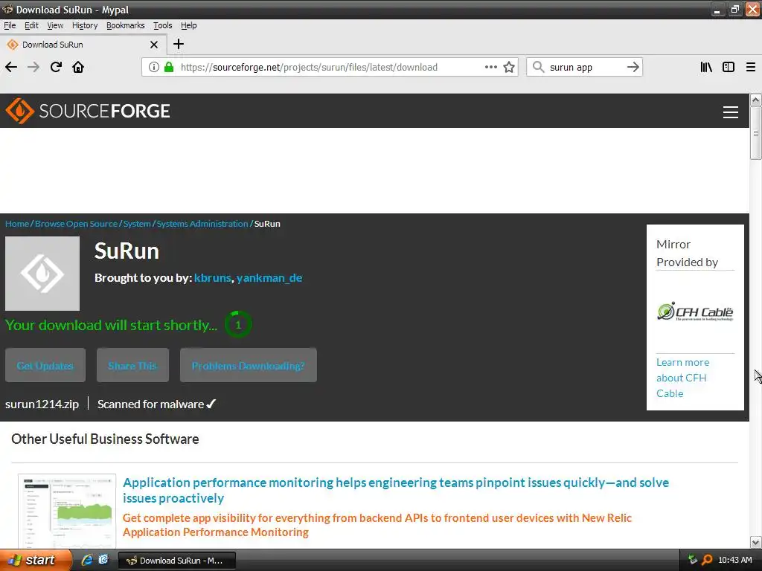Go back to the previous page
Image resolution: width=762 pixels, height=571 pixels.
pyautogui.click(x=11, y=67)
